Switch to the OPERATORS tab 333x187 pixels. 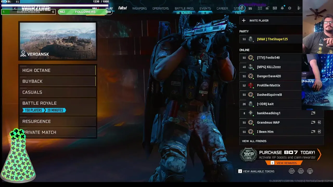[161, 8]
